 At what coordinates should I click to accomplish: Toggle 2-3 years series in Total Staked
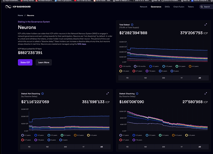click(167, 66)
